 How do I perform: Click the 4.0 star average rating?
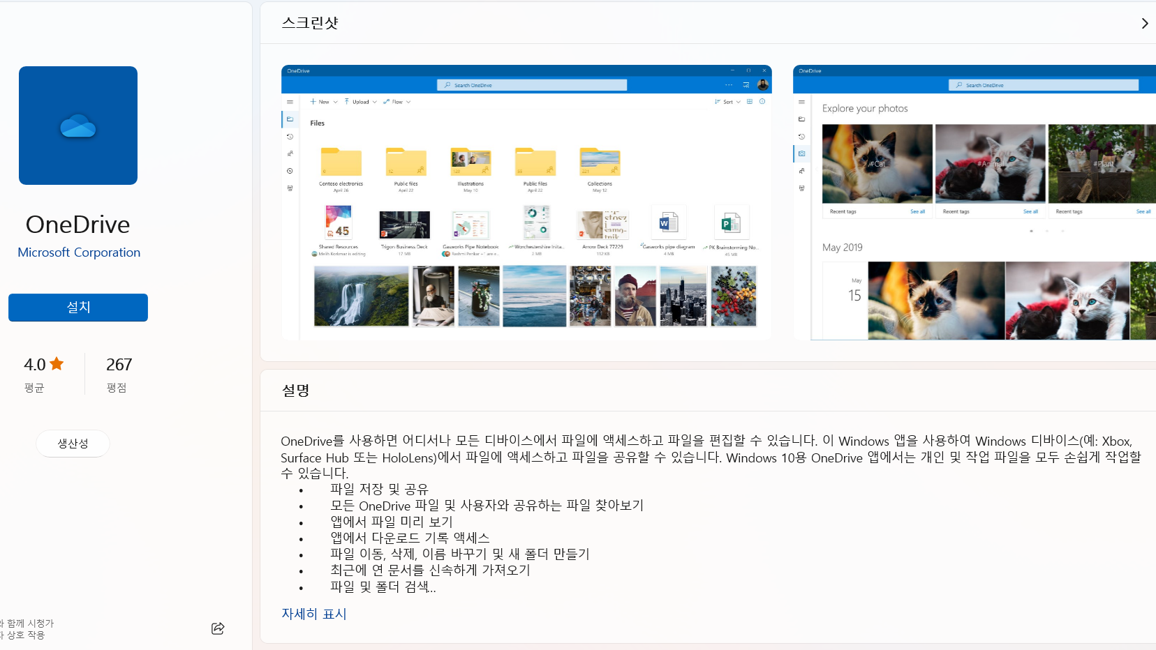[x=44, y=364]
